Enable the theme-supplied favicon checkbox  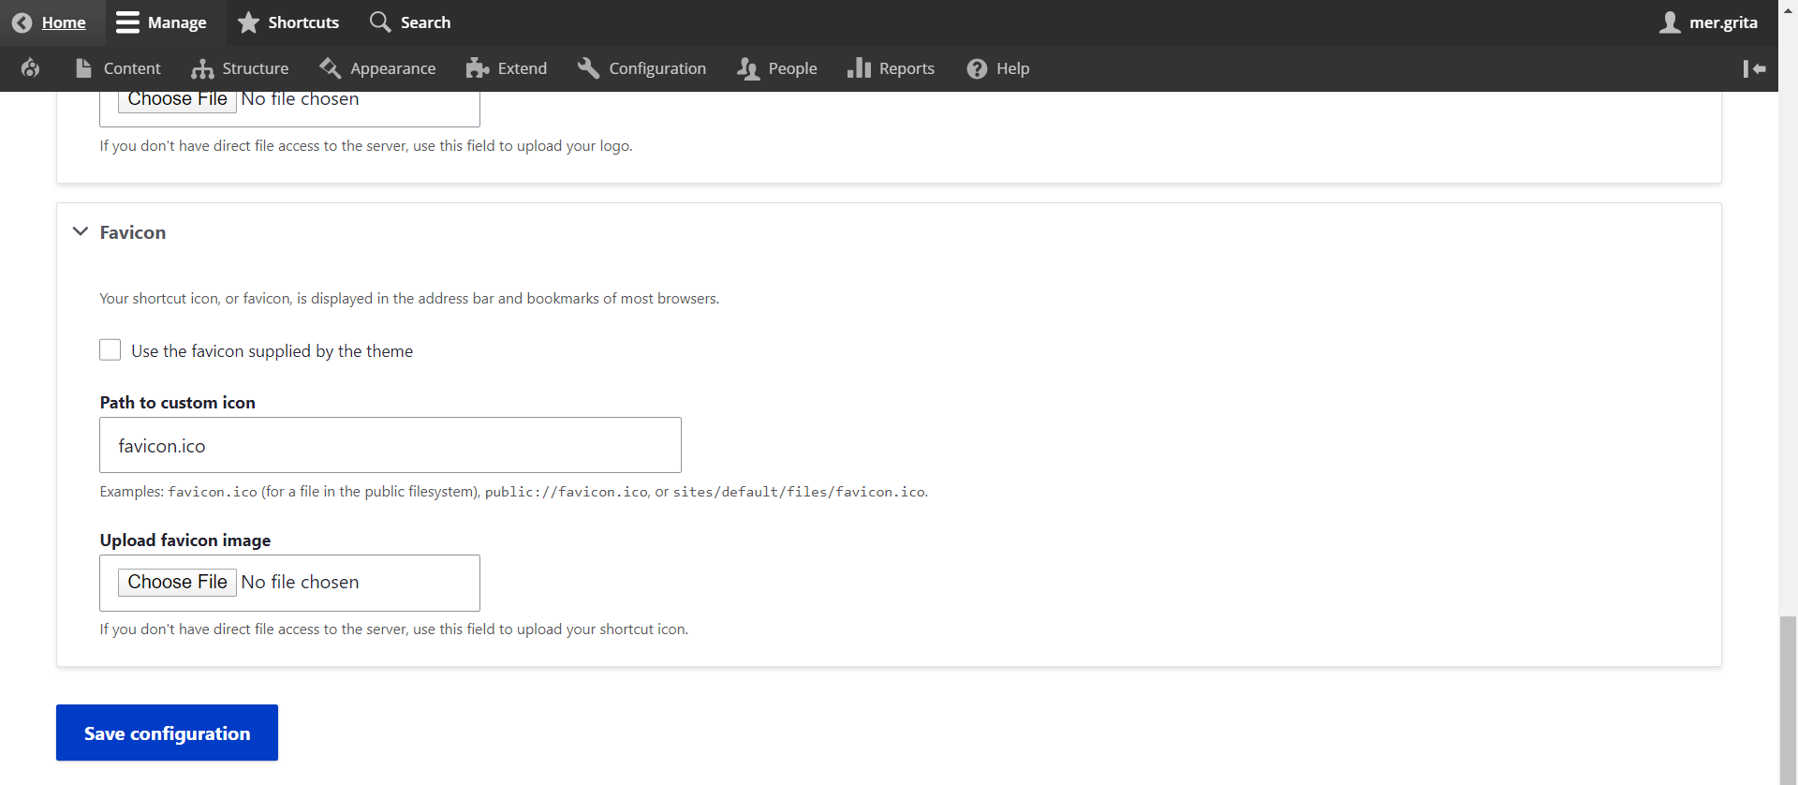[111, 350]
